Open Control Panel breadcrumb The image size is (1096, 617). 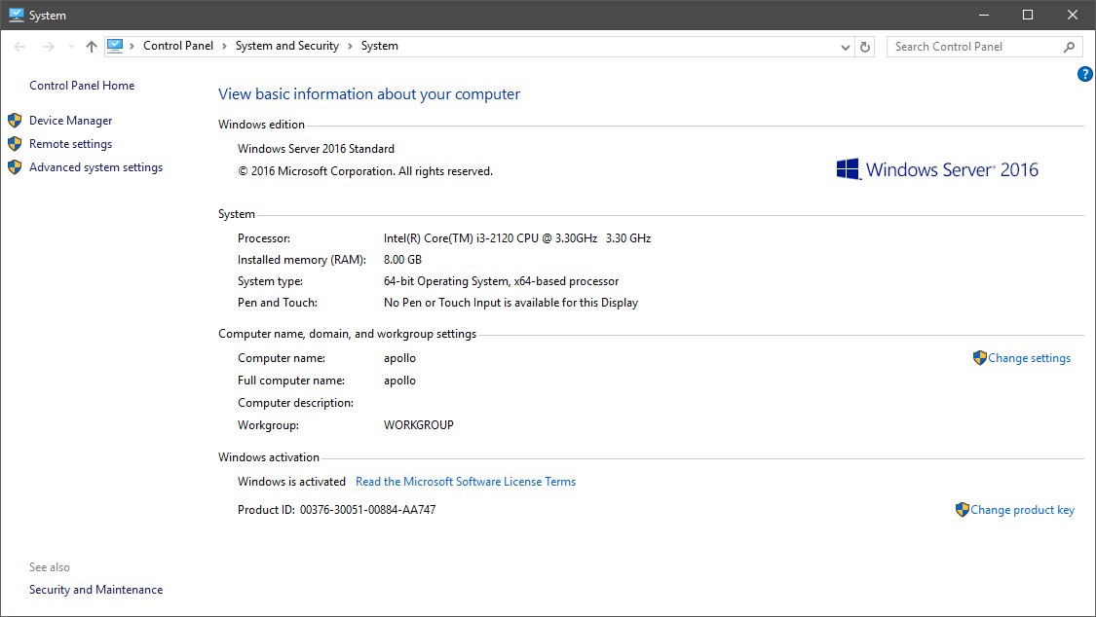click(177, 46)
